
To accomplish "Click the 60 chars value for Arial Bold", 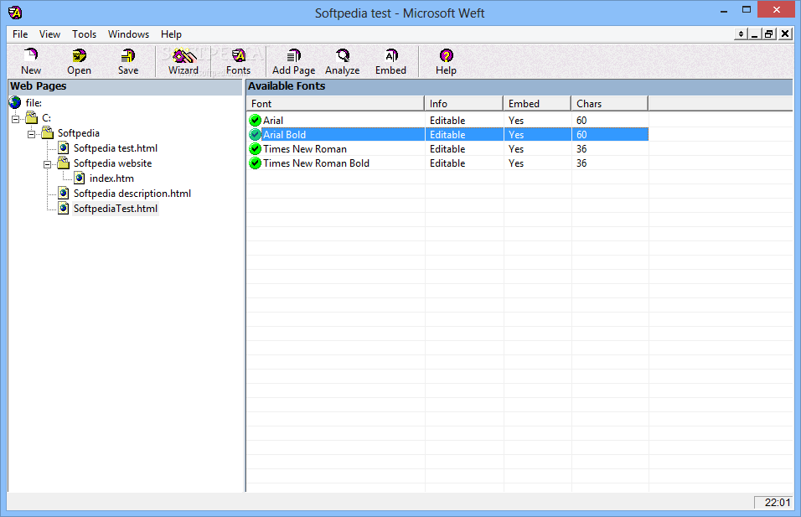I will (x=581, y=135).
